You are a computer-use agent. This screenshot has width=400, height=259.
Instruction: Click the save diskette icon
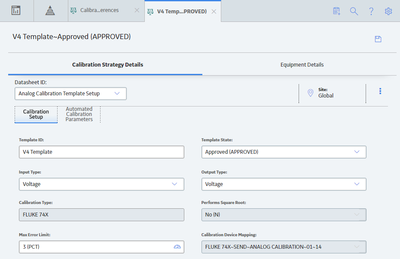click(x=378, y=39)
